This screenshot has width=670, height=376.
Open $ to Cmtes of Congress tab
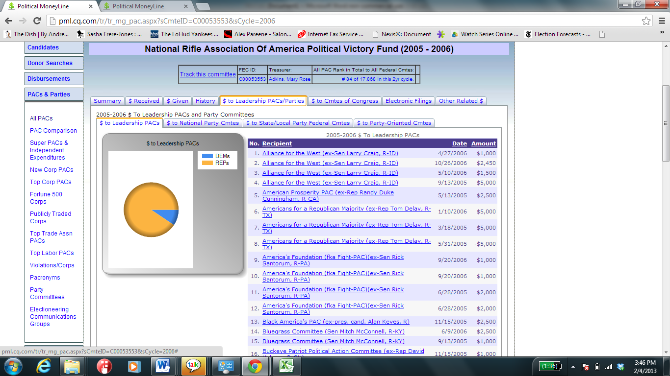(345, 101)
